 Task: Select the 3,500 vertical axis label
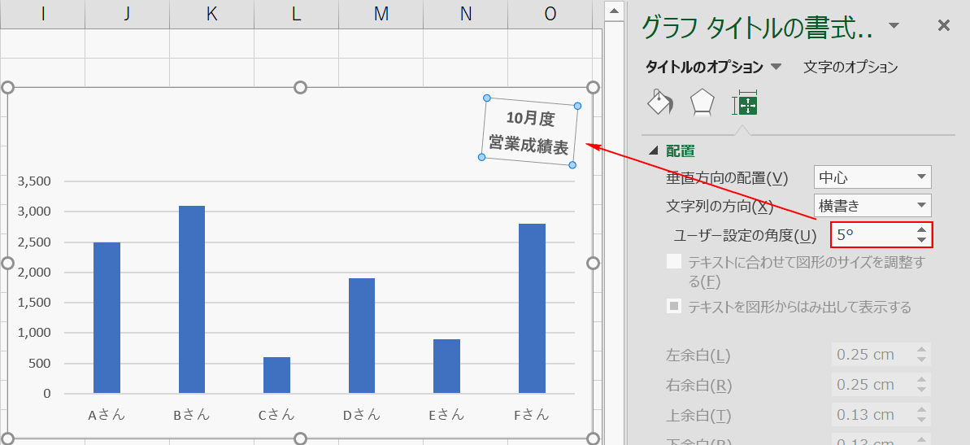[34, 181]
